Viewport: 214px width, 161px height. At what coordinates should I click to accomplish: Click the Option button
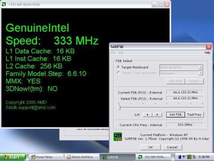pos(194,81)
